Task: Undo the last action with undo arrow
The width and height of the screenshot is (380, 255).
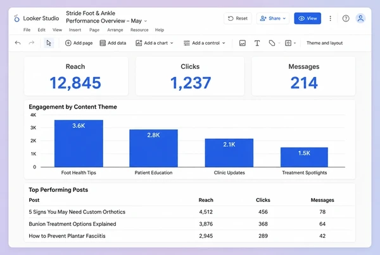Action: point(18,43)
